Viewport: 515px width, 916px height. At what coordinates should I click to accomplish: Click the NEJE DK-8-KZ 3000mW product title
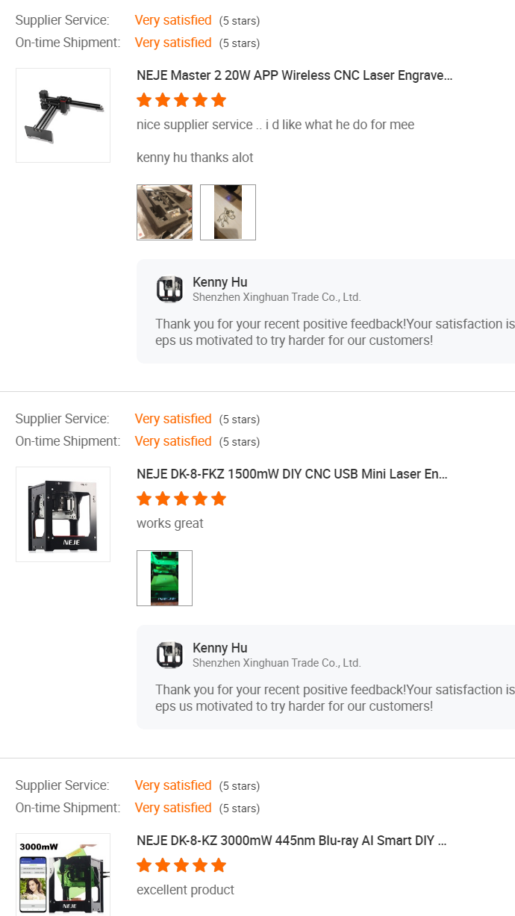tap(291, 841)
